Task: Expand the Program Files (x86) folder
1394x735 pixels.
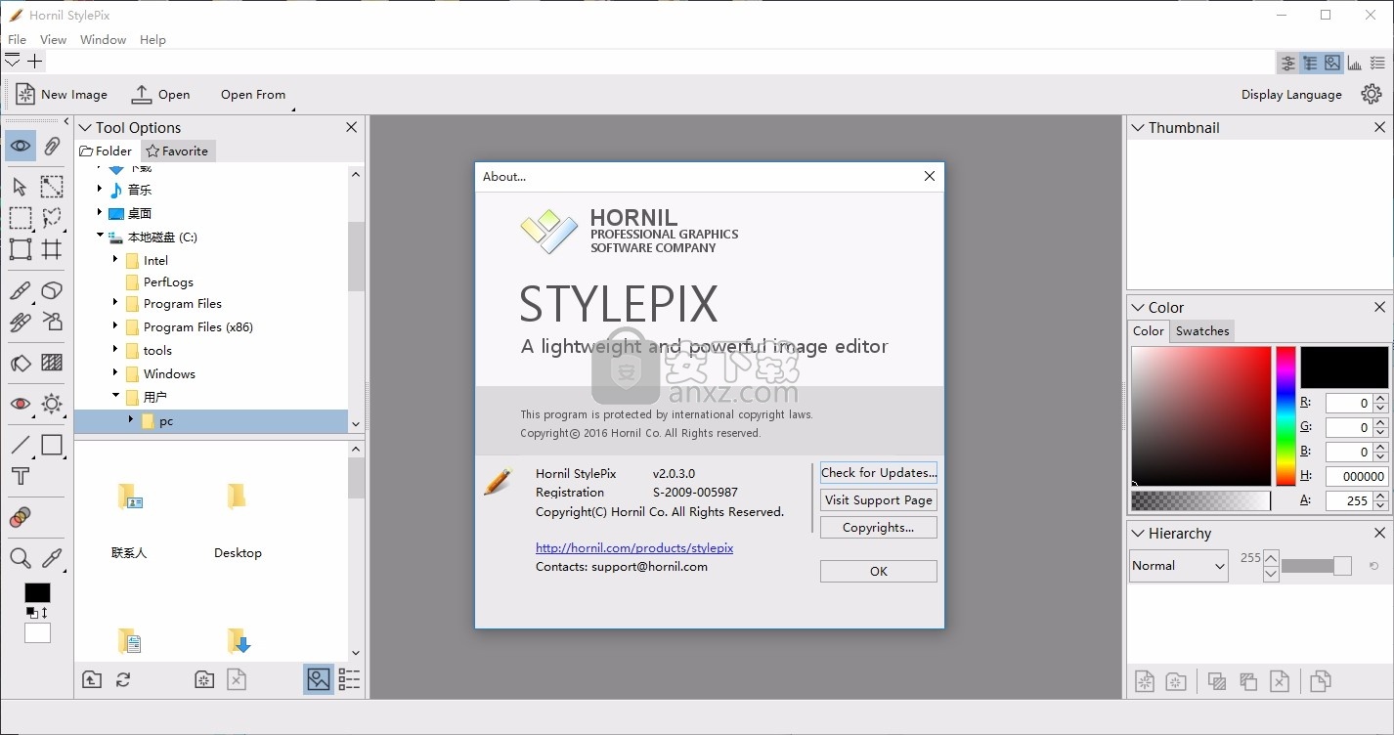Action: tap(115, 326)
